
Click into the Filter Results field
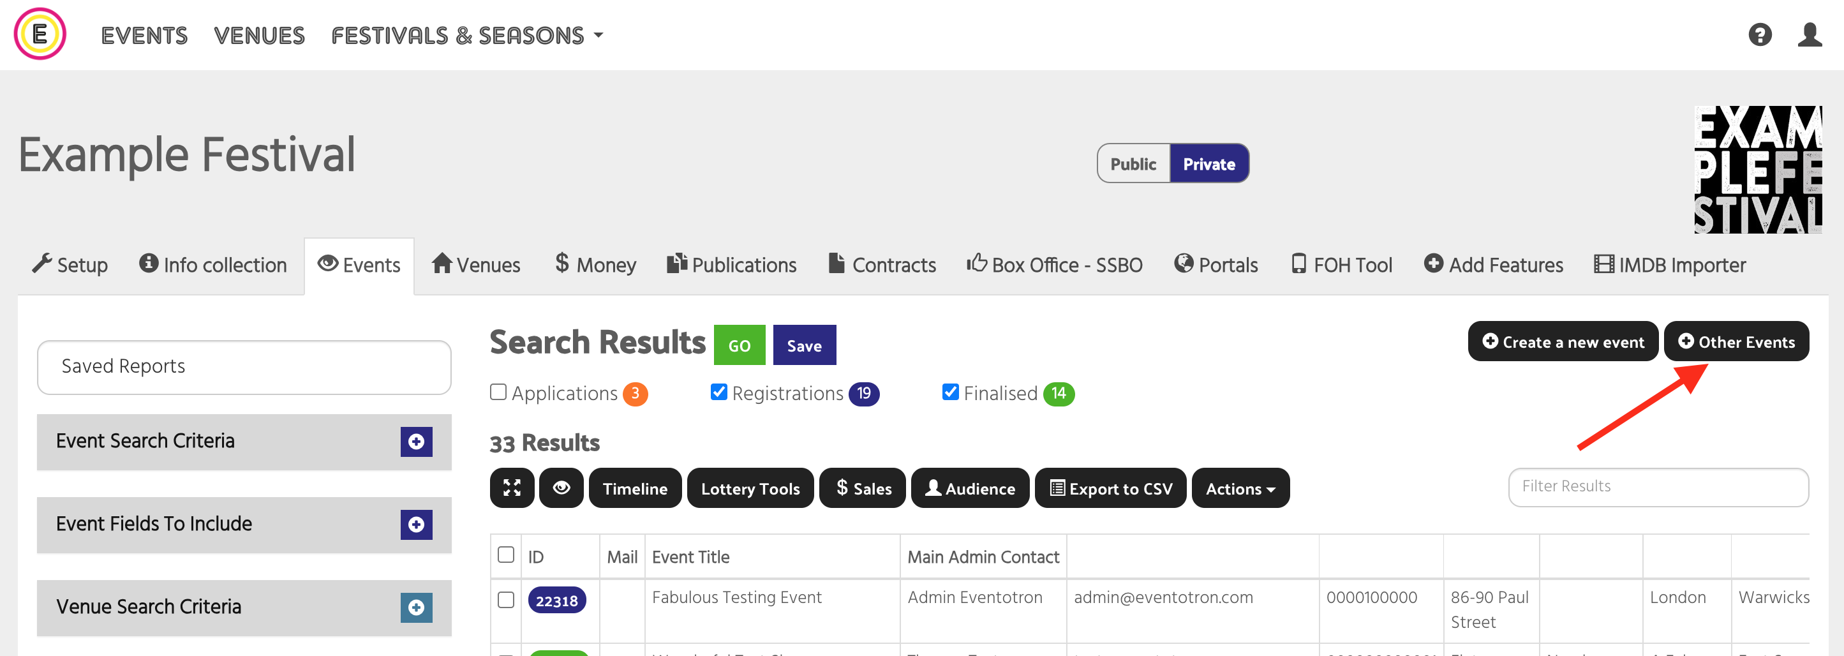pyautogui.click(x=1658, y=487)
